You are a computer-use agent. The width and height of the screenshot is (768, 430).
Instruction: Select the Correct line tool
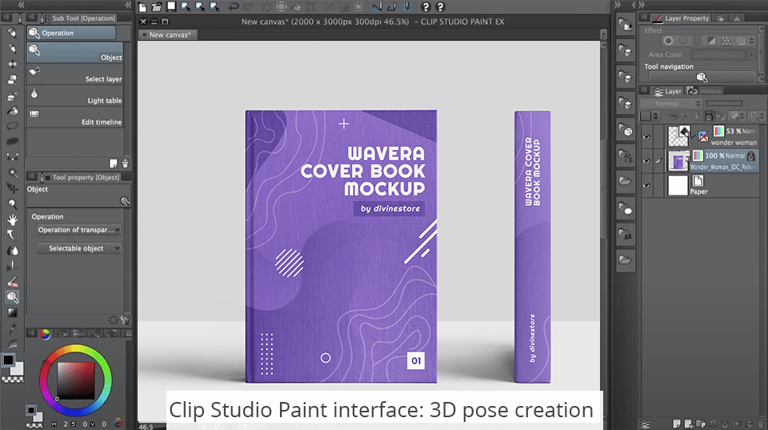pos(12,157)
